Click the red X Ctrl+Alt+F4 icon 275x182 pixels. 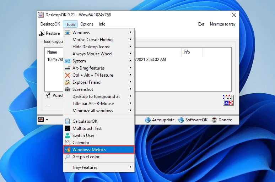(68, 75)
